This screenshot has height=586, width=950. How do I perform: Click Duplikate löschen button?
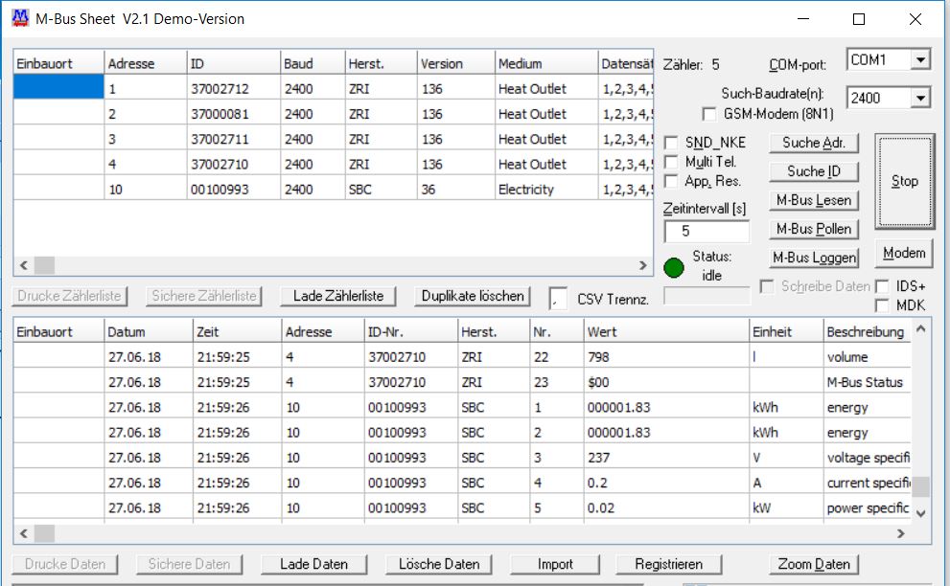(x=473, y=296)
